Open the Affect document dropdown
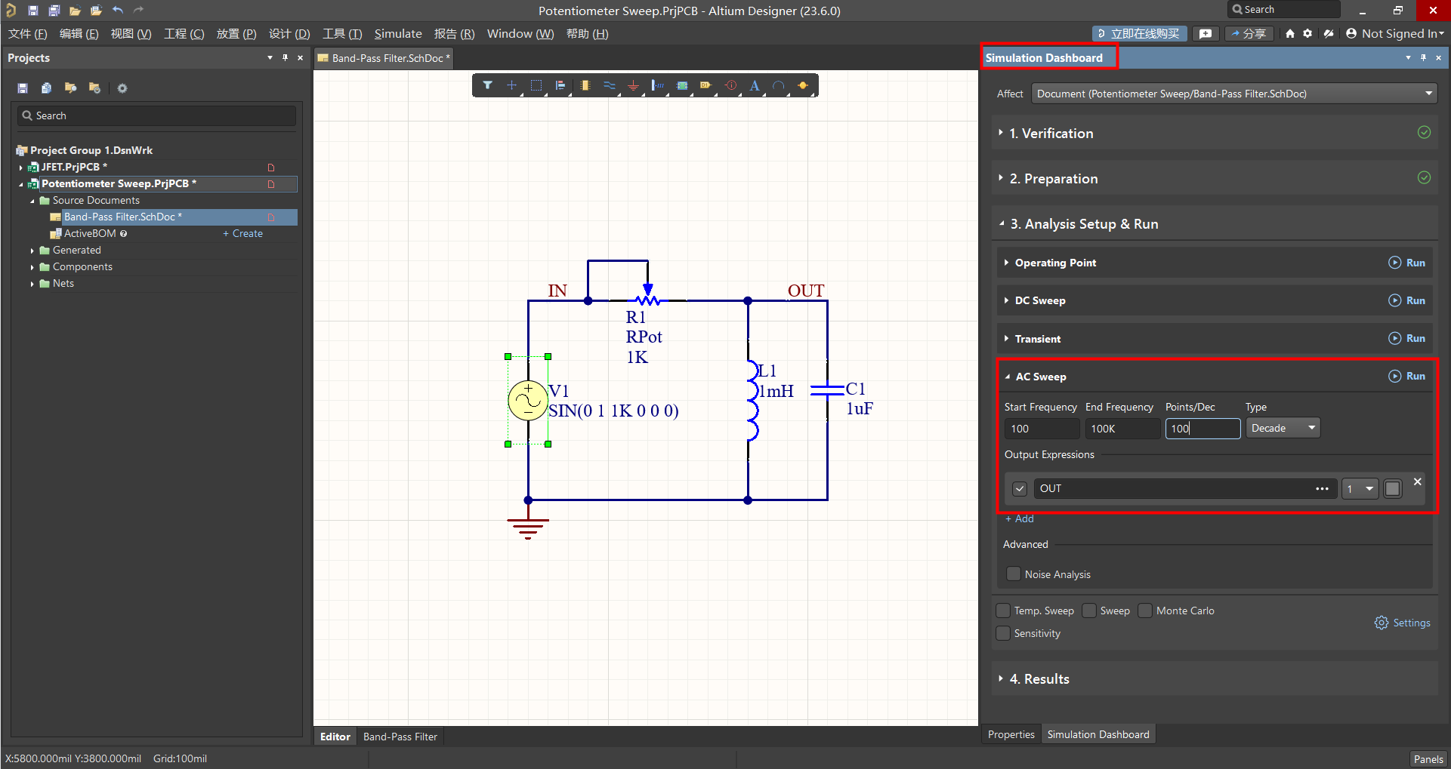 [1234, 94]
